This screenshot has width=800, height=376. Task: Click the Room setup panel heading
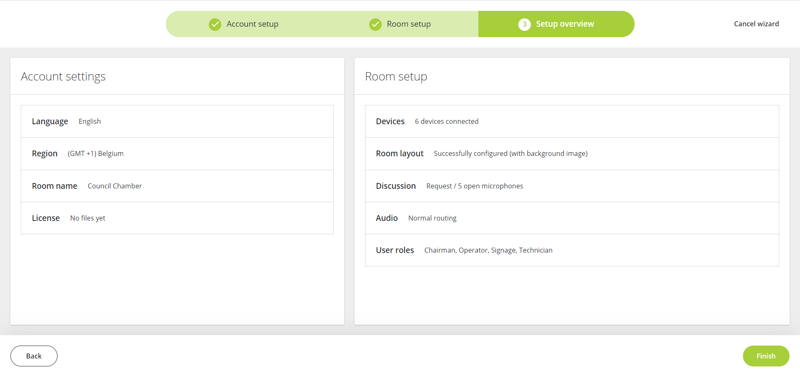click(x=396, y=76)
